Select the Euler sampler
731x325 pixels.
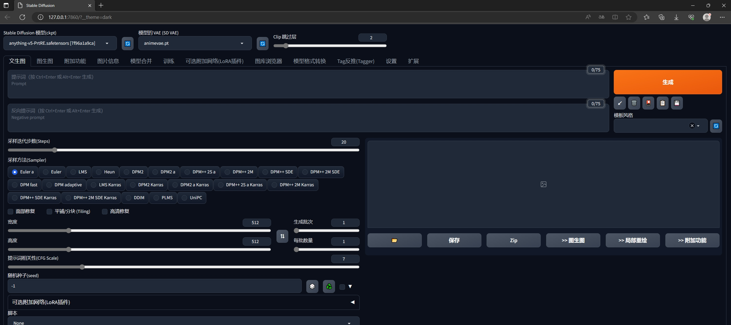click(x=52, y=172)
